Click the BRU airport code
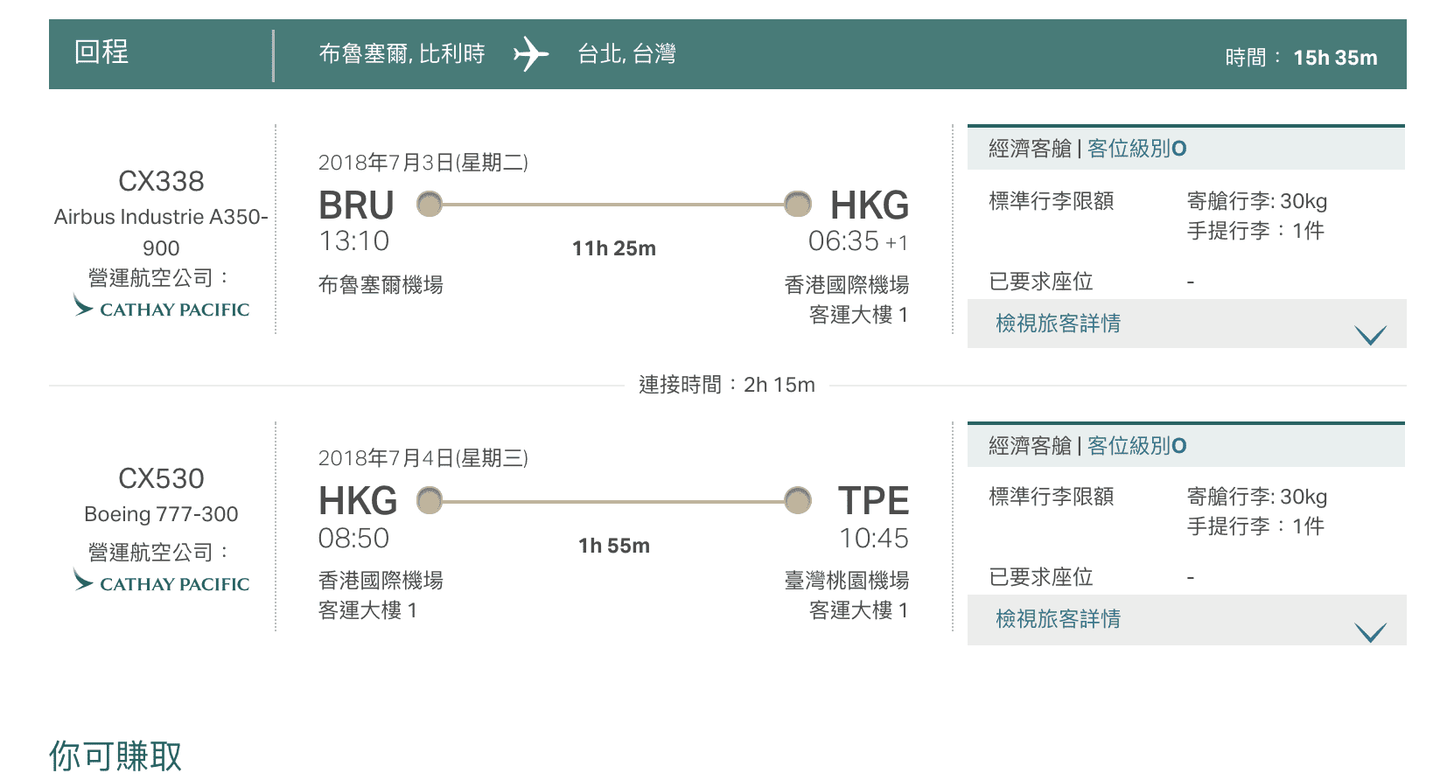 (x=356, y=205)
